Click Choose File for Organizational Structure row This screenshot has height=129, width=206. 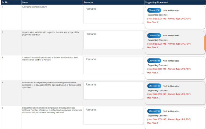(x=154, y=10)
